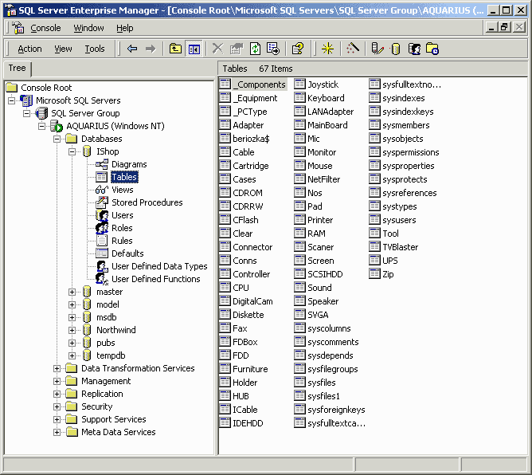The height and width of the screenshot is (475, 532).
Task: Switch to the Tree tab
Action: pyautogui.click(x=17, y=69)
